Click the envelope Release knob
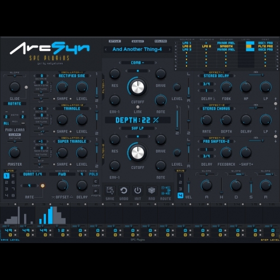 pos(265,185)
